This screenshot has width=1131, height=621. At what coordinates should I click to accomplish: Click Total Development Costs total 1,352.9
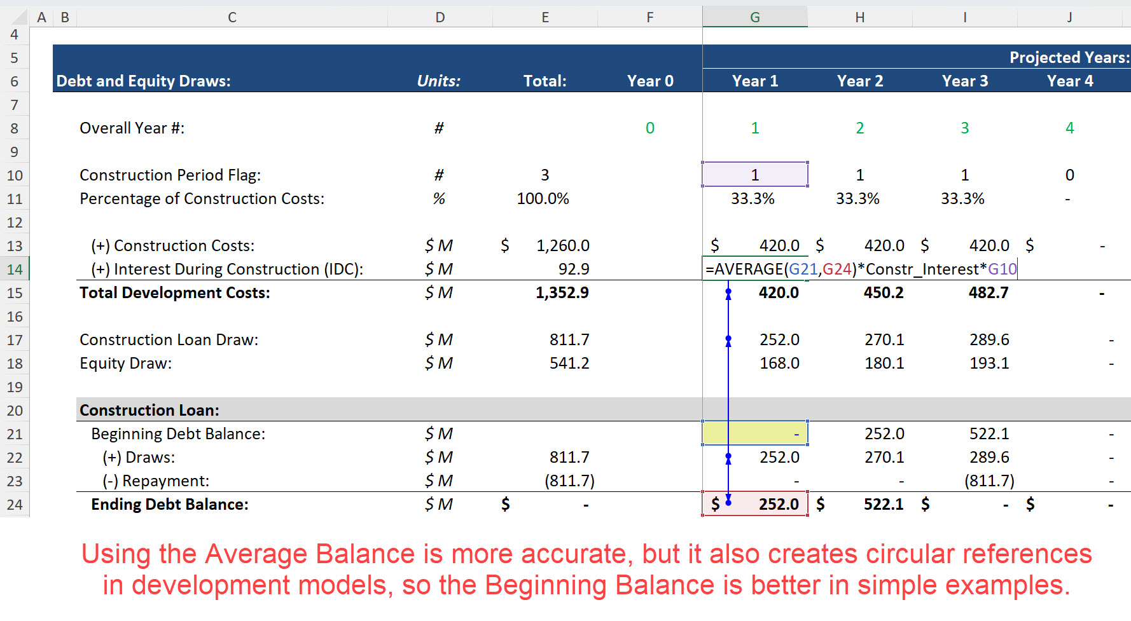(562, 292)
